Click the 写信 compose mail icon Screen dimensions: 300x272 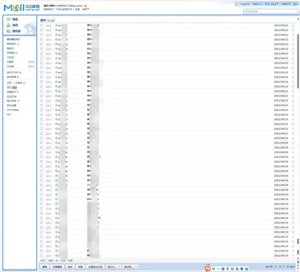[9, 19]
